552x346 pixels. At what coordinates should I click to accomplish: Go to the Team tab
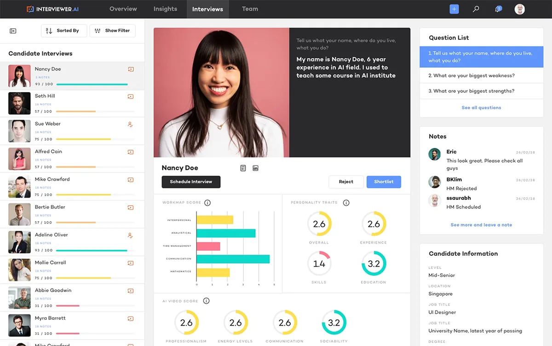click(250, 9)
